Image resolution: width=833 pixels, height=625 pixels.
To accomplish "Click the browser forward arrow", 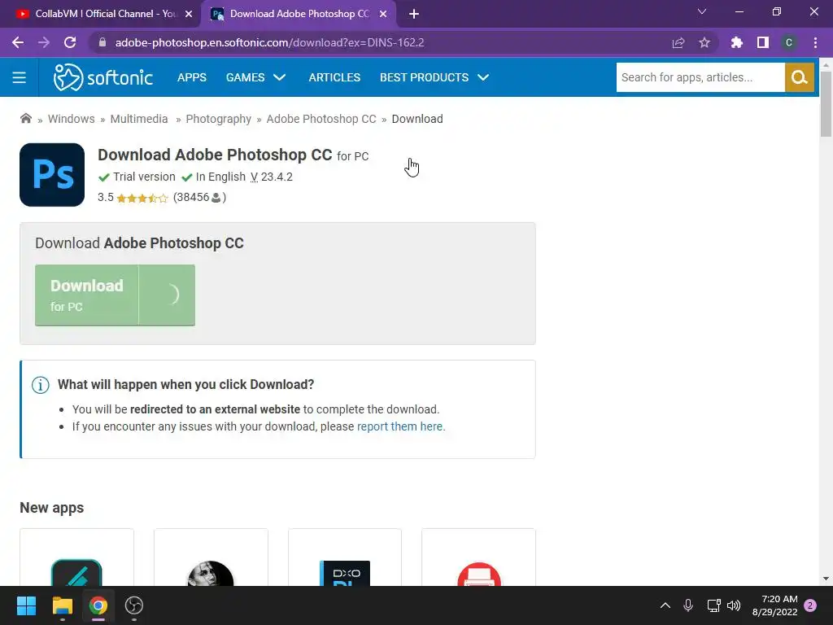I will tap(44, 42).
